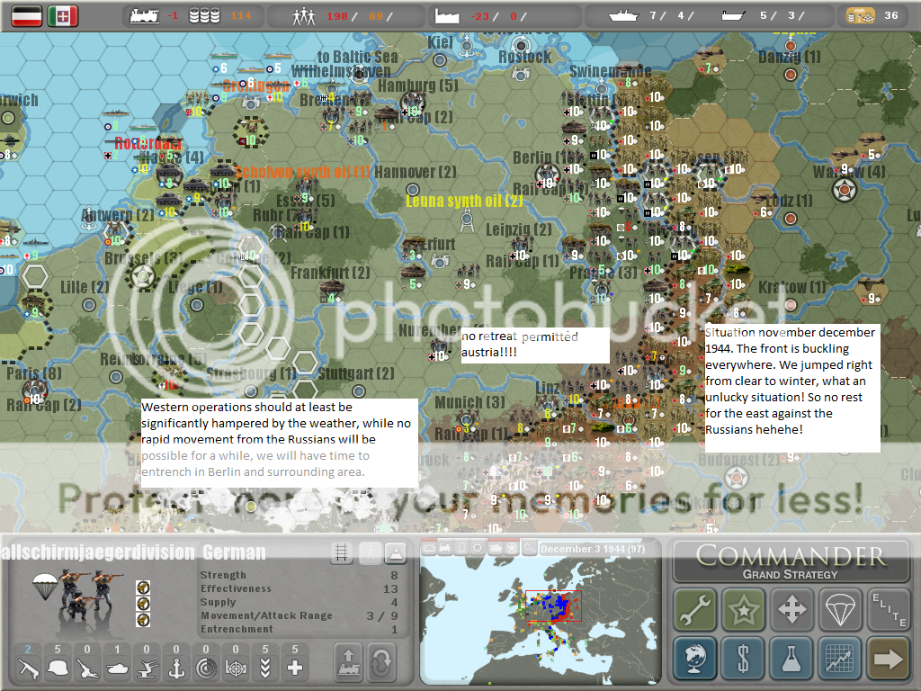Viewport: 921px width, 691px height.
Task: Open the research flask screen
Action: [791, 659]
